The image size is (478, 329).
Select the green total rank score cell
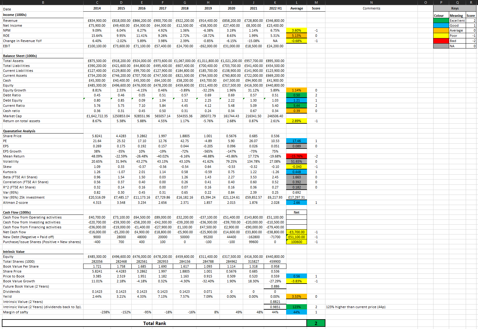click(x=316, y=323)
